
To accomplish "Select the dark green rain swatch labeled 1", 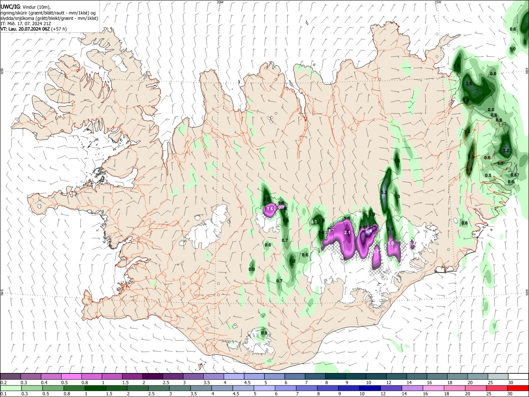I will coord(95,388).
